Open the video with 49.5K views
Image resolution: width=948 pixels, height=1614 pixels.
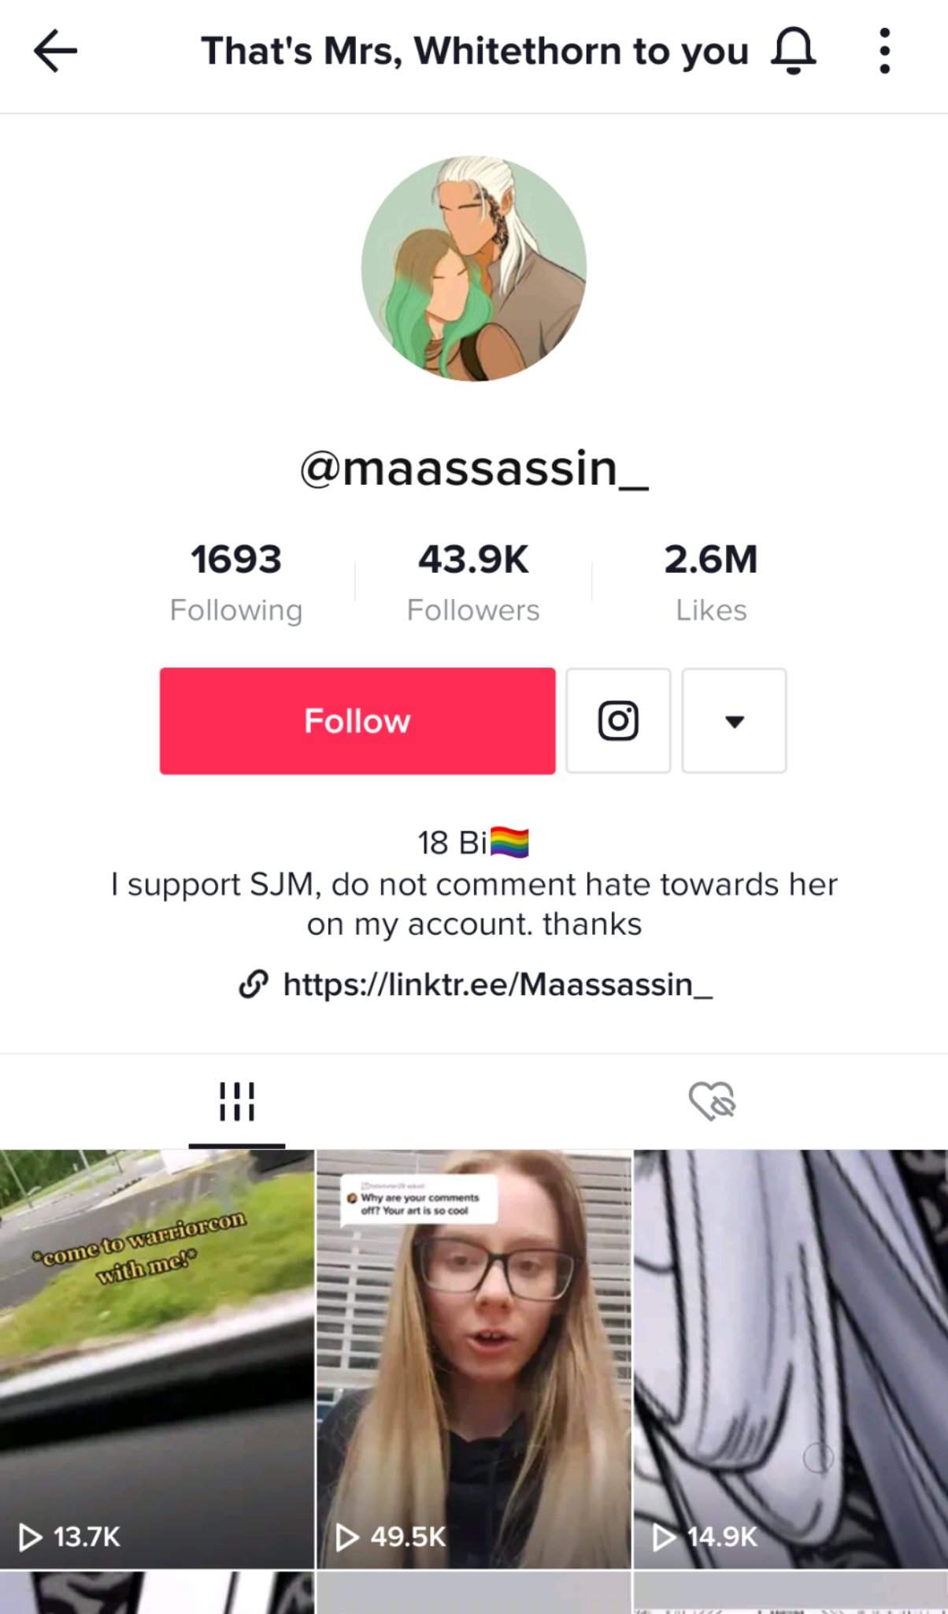(474, 1359)
